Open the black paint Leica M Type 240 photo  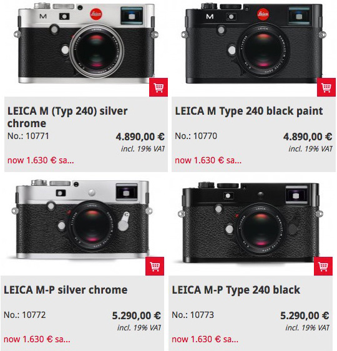click(253, 42)
